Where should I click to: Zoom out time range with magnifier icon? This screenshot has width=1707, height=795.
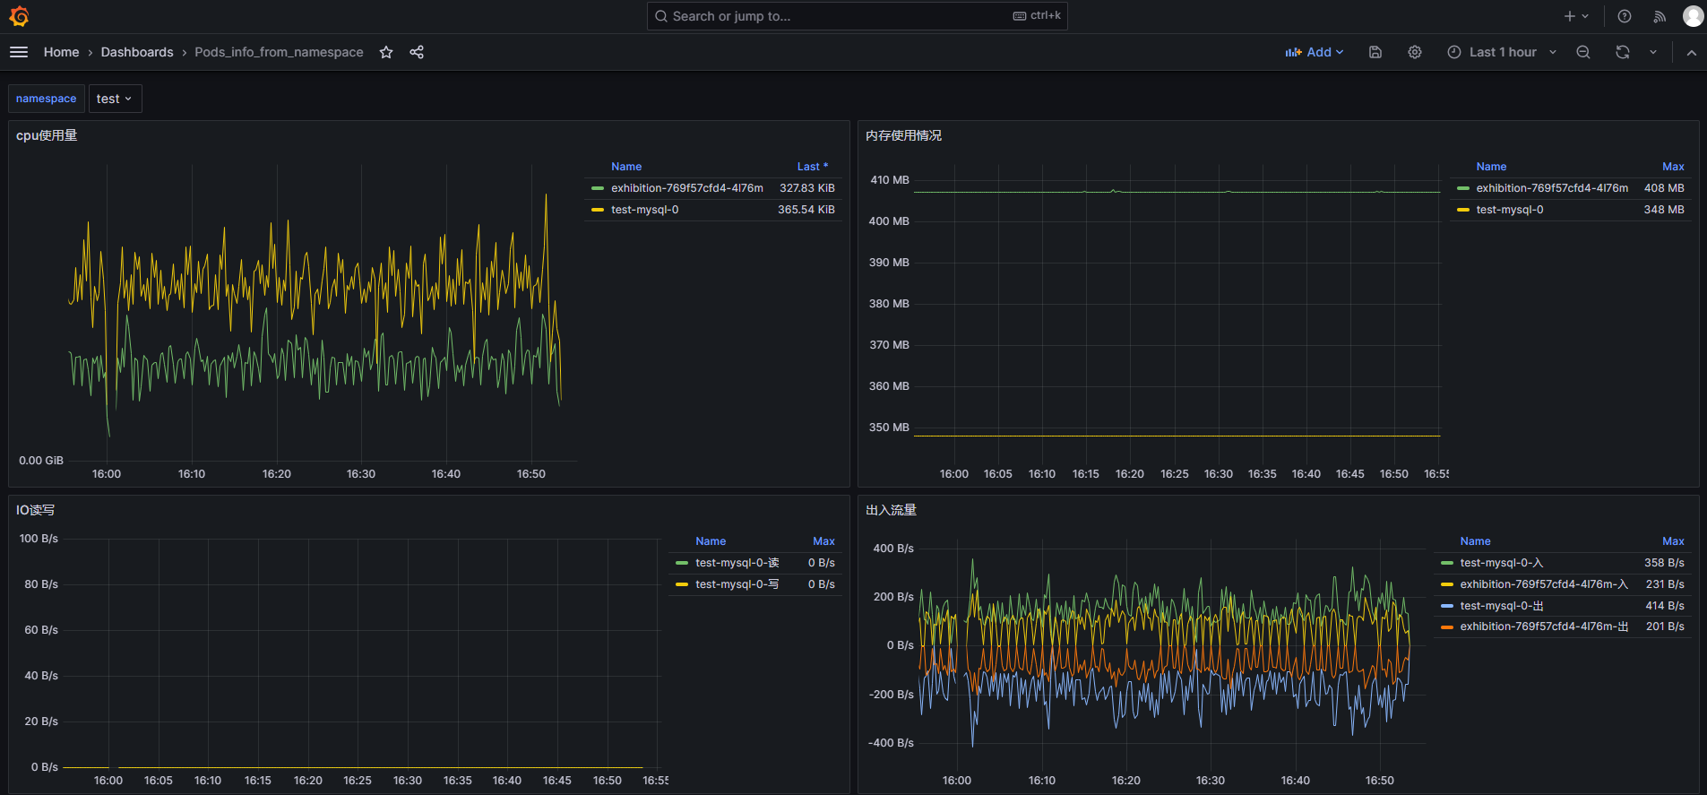[x=1583, y=52]
